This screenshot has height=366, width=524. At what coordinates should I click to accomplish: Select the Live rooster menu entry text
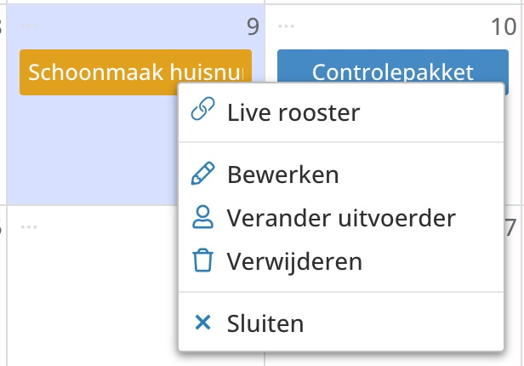point(293,112)
